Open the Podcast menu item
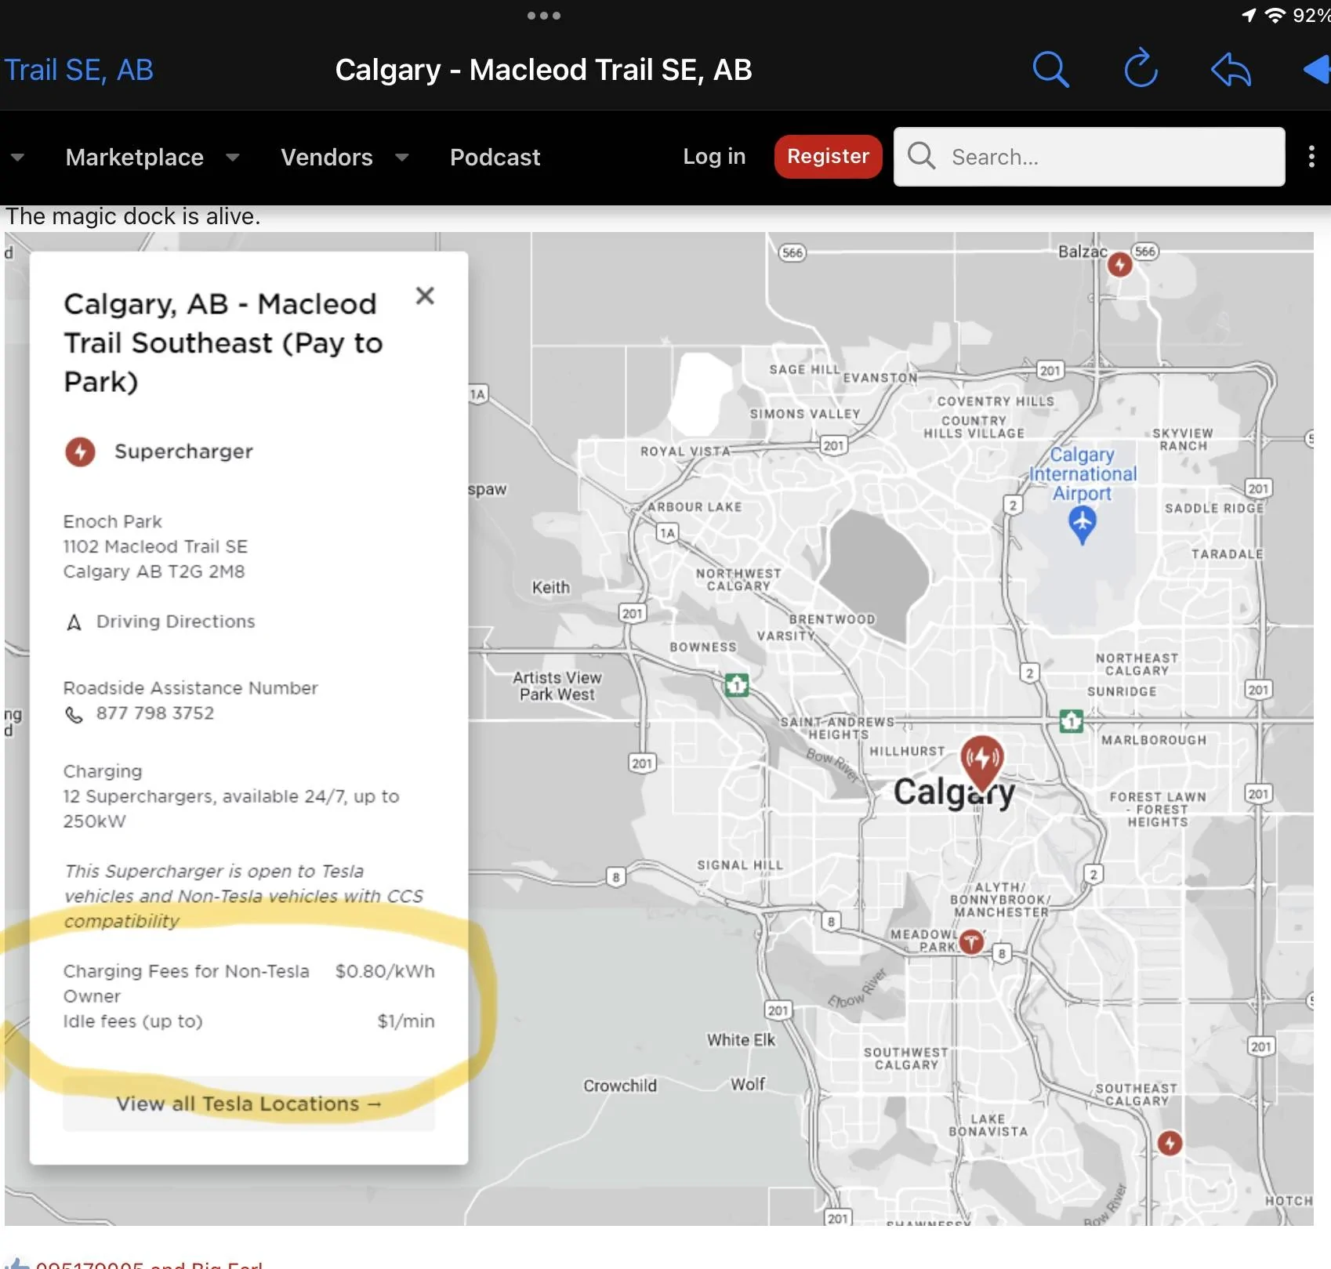This screenshot has height=1269, width=1331. 495,158
